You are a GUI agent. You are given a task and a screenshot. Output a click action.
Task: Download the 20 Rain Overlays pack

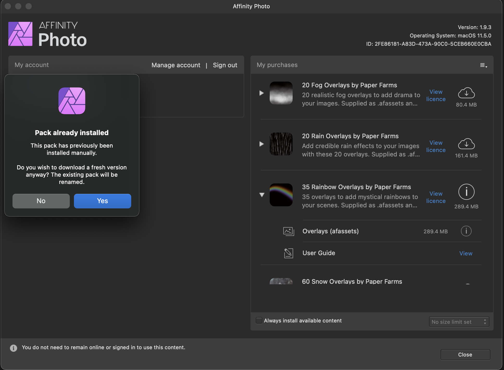pos(466,144)
